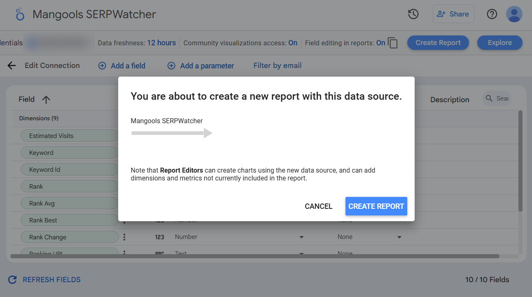
Task: Click the copy data source icon
Action: click(x=393, y=43)
